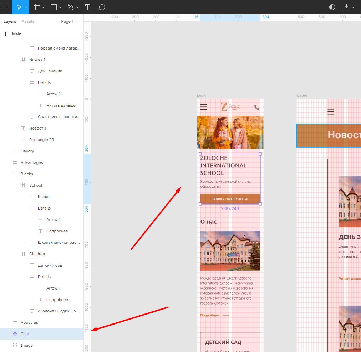This screenshot has width=361, height=352.
Task: Open the Pen tool options dropdown
Action: pyautogui.click(x=77, y=7)
